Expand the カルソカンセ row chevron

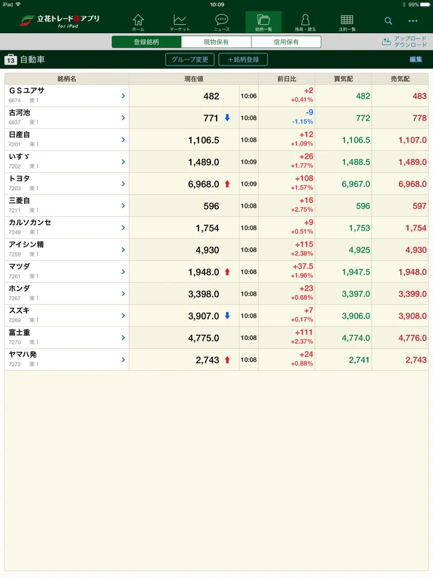123,228
